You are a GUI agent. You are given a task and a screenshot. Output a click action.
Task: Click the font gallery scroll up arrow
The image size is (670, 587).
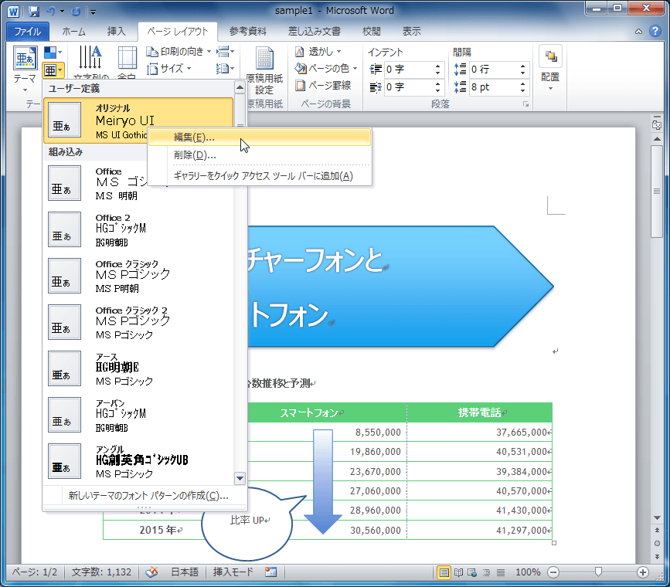click(x=240, y=87)
